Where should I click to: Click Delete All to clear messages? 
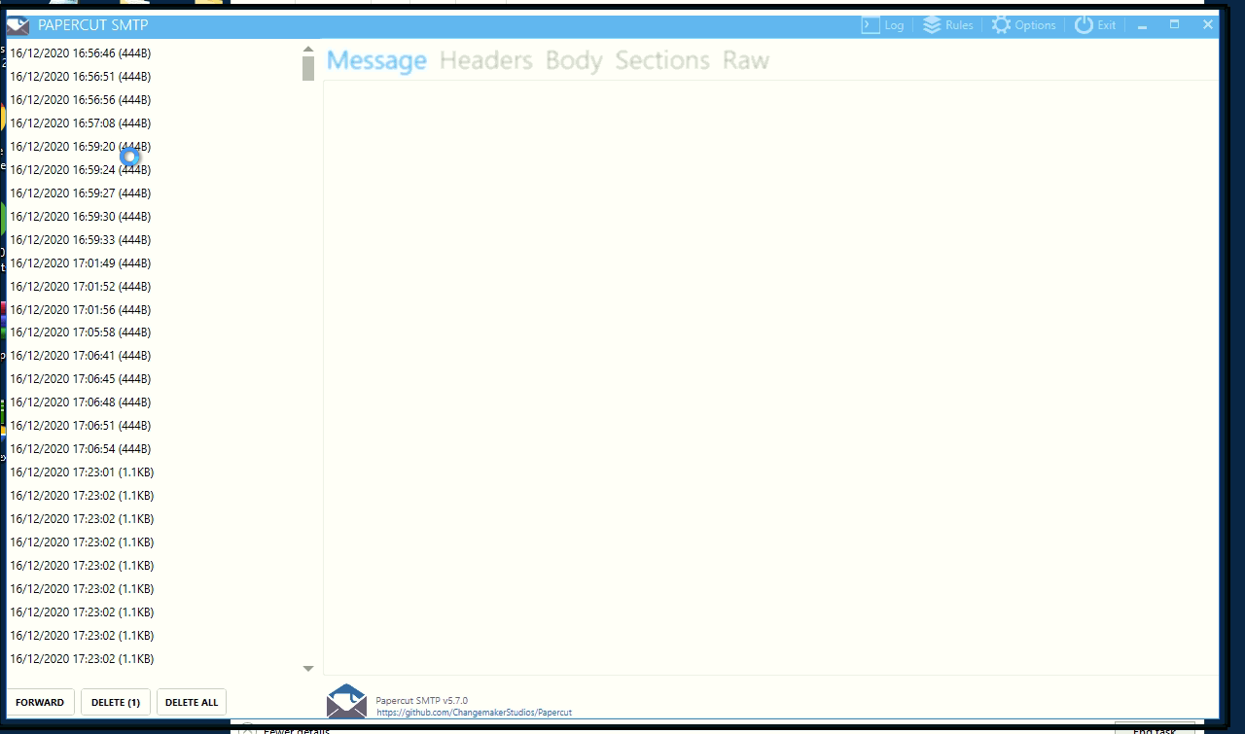pyautogui.click(x=191, y=701)
